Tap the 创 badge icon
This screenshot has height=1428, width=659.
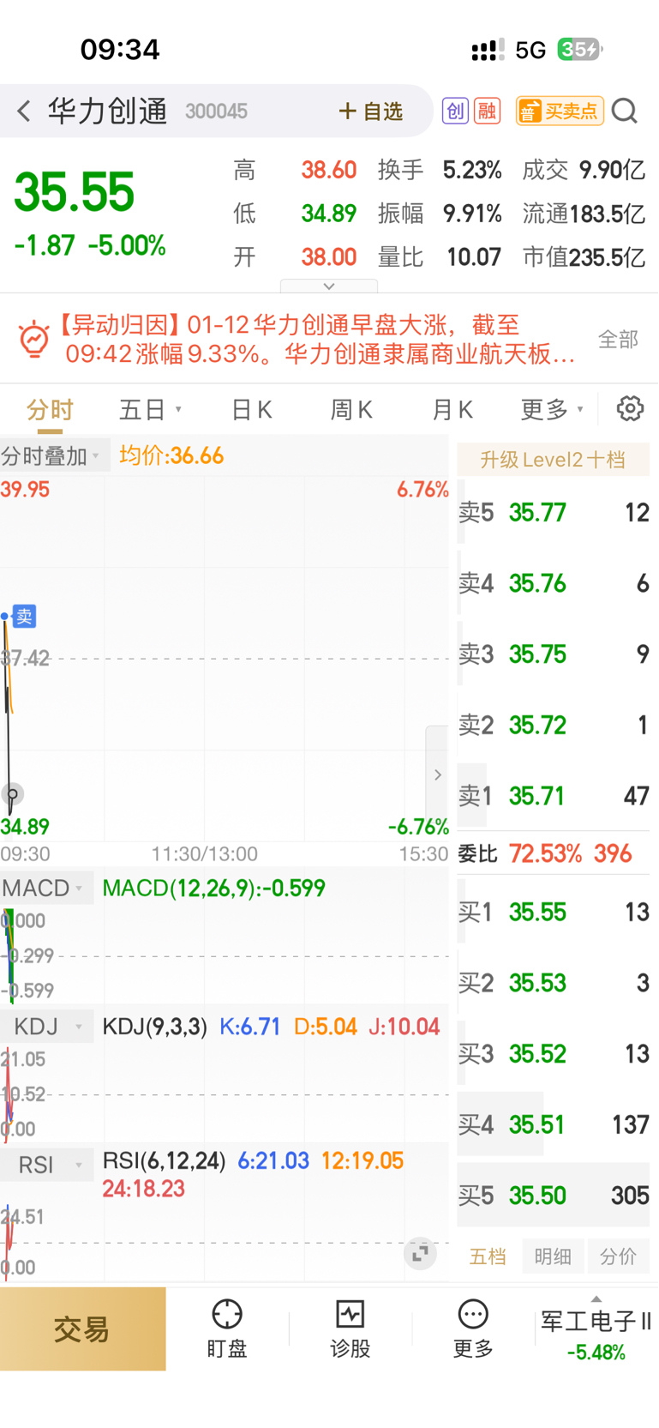[455, 111]
